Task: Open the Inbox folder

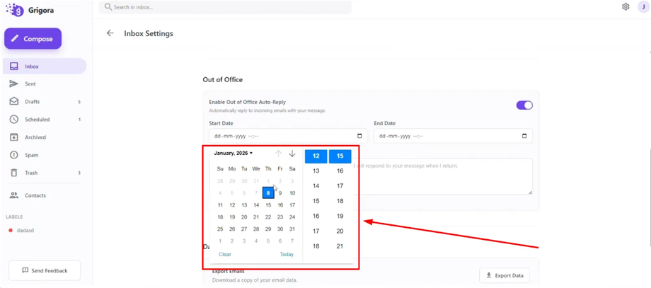Action: pyautogui.click(x=45, y=66)
